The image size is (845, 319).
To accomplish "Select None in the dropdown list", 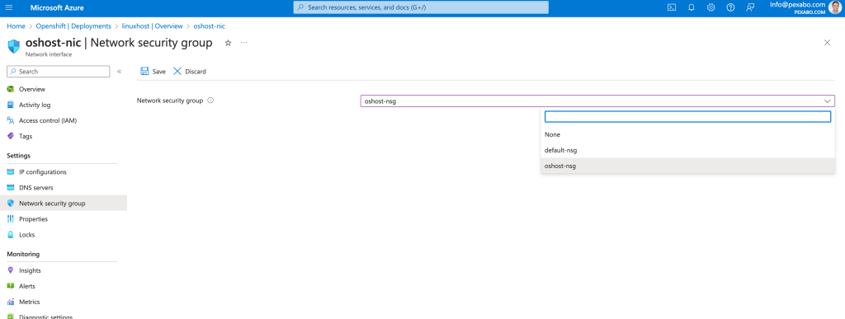I will pos(687,135).
